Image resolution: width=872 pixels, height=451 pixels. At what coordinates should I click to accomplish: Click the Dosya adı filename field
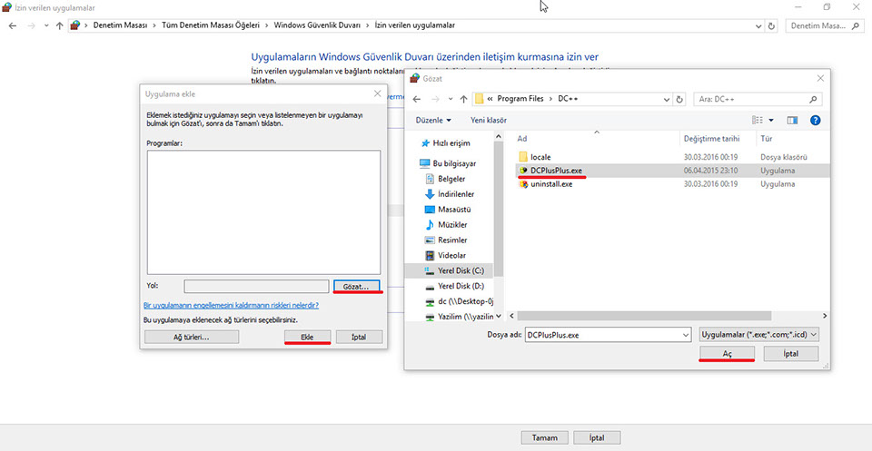click(x=602, y=335)
